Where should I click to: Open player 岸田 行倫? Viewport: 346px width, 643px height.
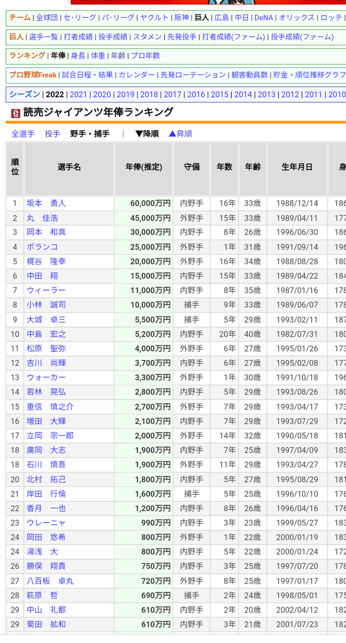tap(46, 494)
